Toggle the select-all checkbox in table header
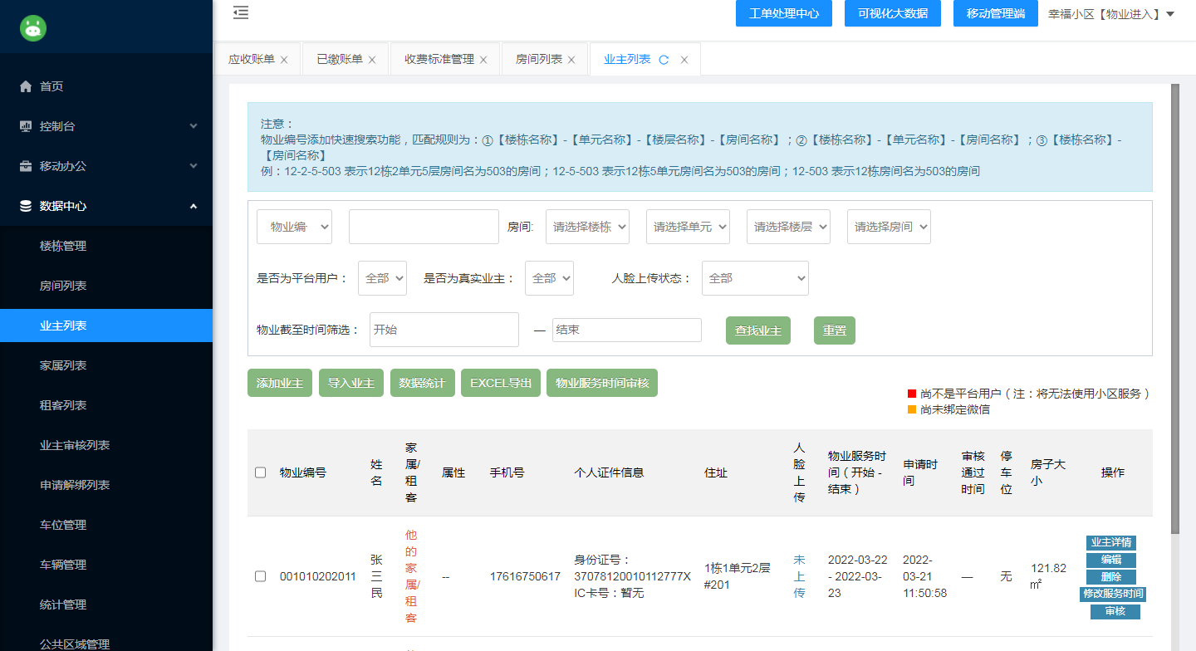 click(260, 472)
